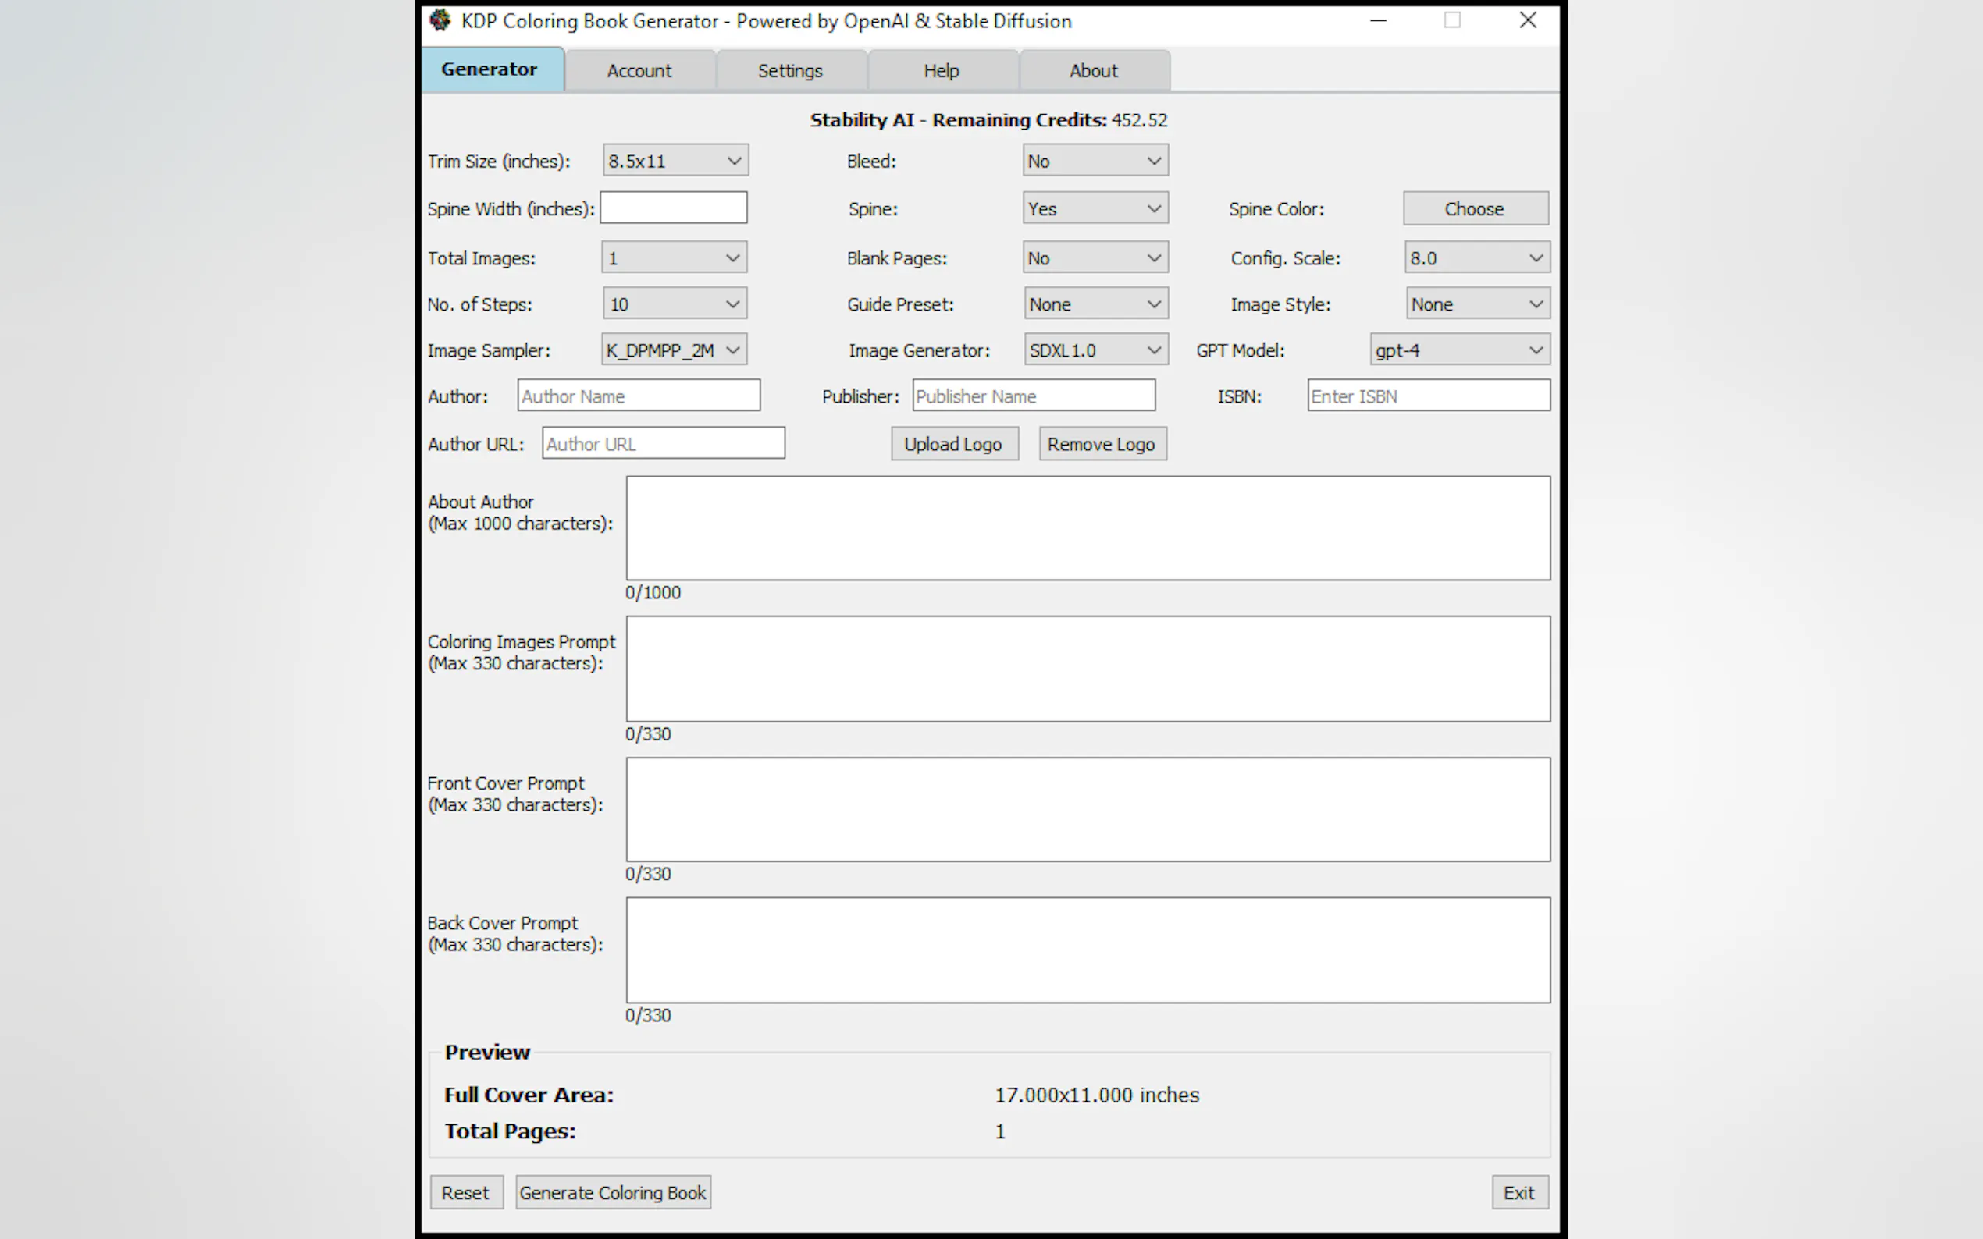Go to the Help tab

pos(941,70)
